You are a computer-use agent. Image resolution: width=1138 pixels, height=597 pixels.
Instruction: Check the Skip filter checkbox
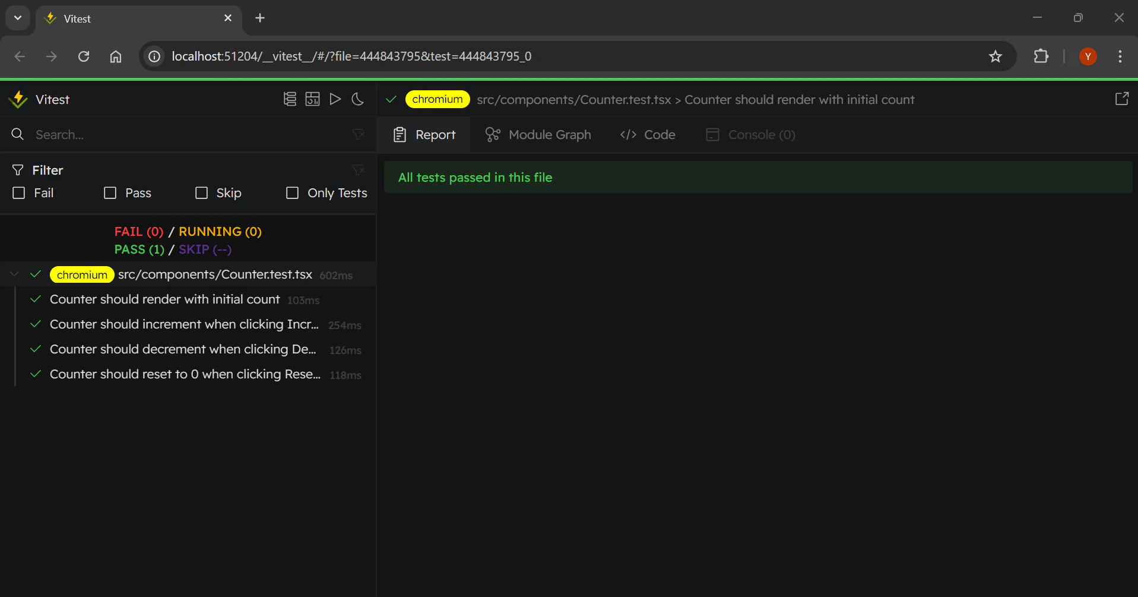202,193
